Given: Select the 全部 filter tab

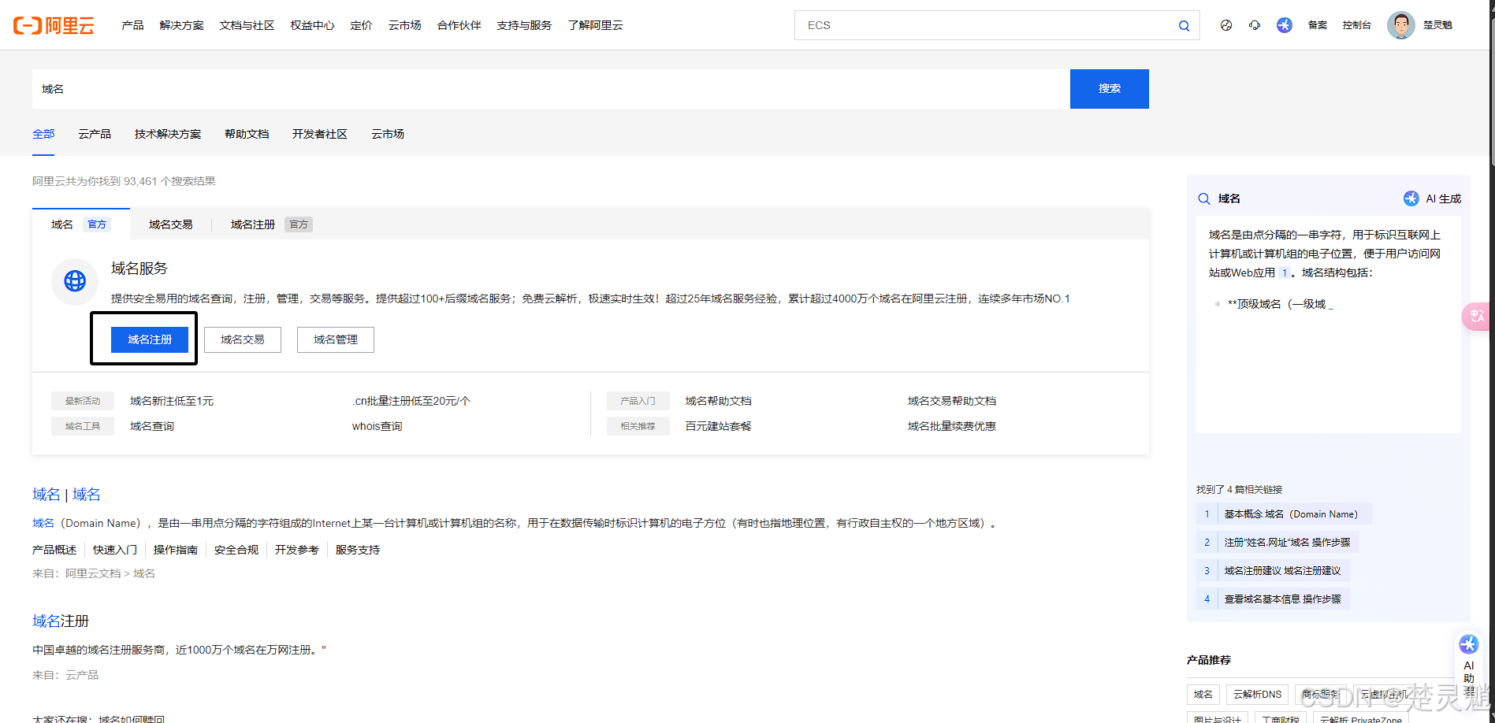Looking at the screenshot, I should (x=43, y=134).
